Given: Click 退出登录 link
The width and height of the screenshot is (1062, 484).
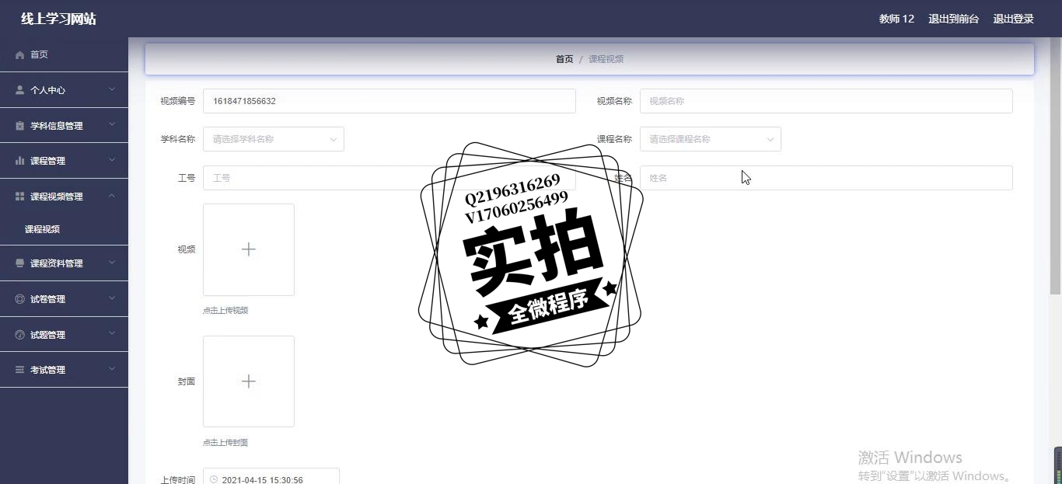Looking at the screenshot, I should click(1013, 19).
